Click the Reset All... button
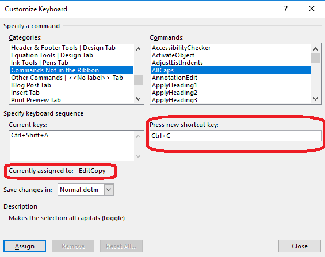 point(121,246)
